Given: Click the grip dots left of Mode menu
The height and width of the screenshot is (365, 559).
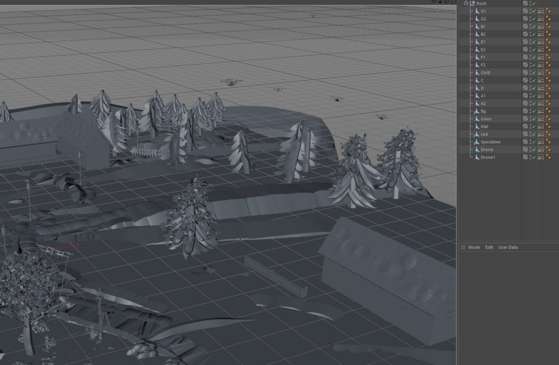Looking at the screenshot, I should point(463,247).
